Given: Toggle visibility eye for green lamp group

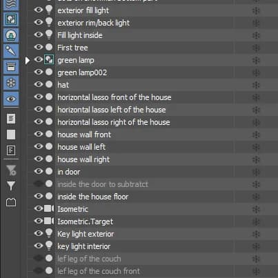Looking at the screenshot, I should [39, 59].
